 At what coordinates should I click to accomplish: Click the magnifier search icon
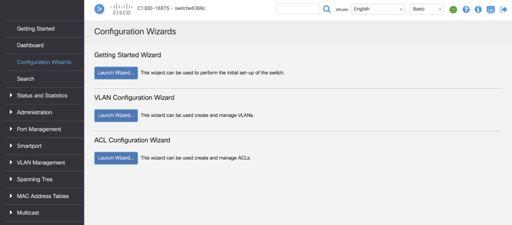pos(327,9)
